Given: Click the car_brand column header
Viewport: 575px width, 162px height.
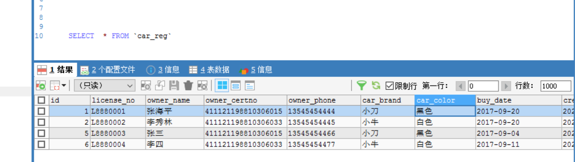Looking at the screenshot, I should (388, 100).
